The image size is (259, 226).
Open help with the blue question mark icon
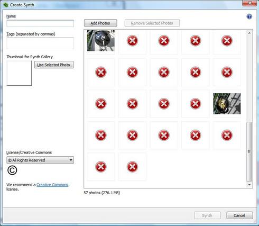pyautogui.click(x=249, y=16)
